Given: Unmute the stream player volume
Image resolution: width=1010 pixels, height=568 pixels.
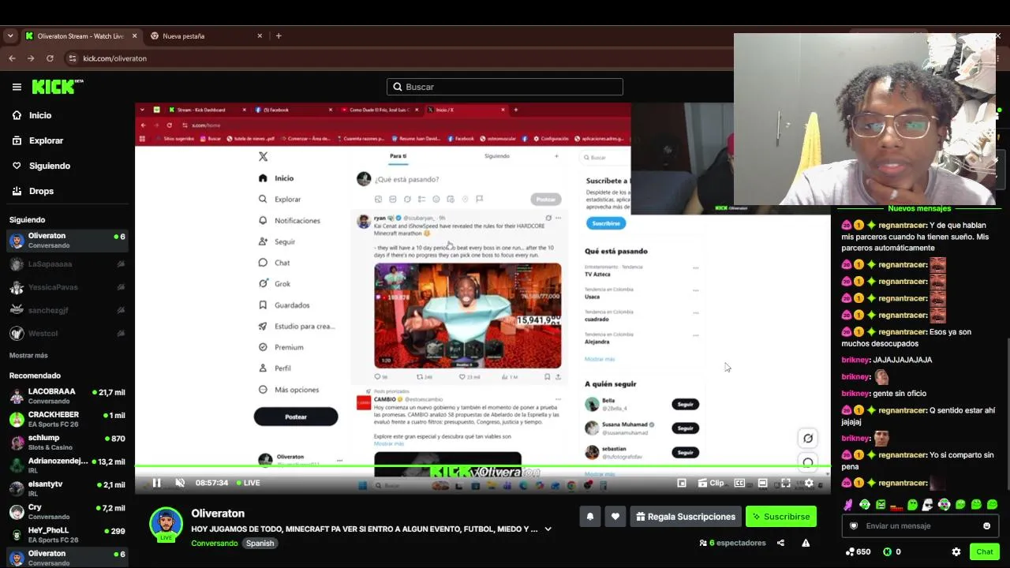Looking at the screenshot, I should point(180,483).
